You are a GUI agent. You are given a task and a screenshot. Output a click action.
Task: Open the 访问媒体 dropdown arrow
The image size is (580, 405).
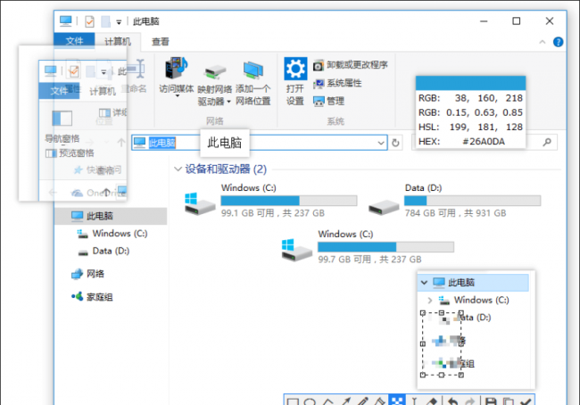click(x=178, y=95)
